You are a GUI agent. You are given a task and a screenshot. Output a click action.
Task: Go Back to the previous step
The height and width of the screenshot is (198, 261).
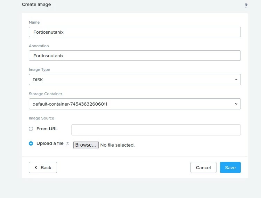(x=43, y=167)
